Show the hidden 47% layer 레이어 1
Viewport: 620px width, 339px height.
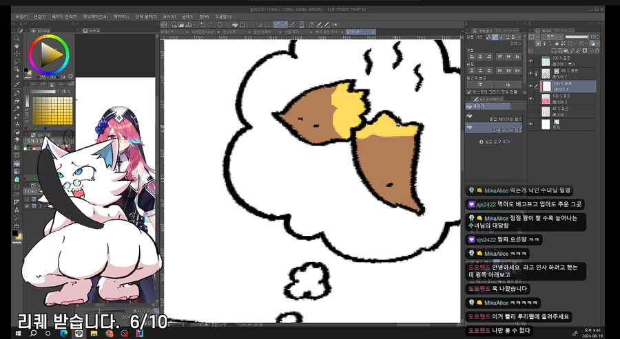click(530, 112)
